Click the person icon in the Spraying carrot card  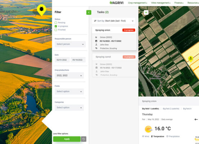(96, 71)
